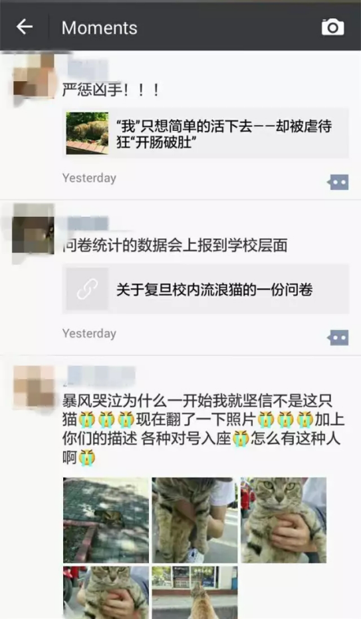The image size is (361, 619).
Task: Tap blurred username of first post
Action: (x=87, y=67)
